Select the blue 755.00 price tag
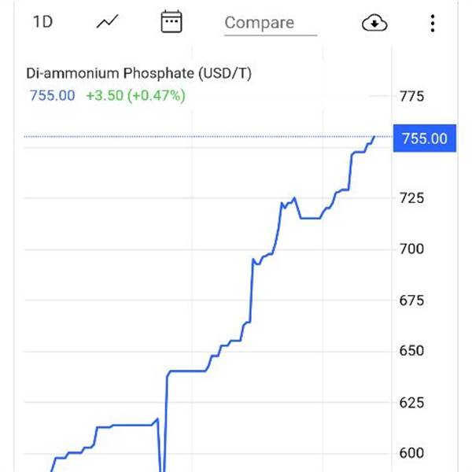Image resolution: width=472 pixels, height=472 pixels. point(425,138)
